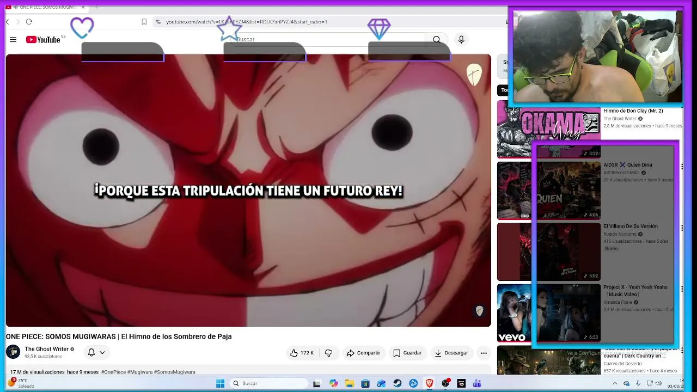697x392 pixels.
Task: Open the El Villano De Su Versión thumbnail
Action: pos(549,252)
